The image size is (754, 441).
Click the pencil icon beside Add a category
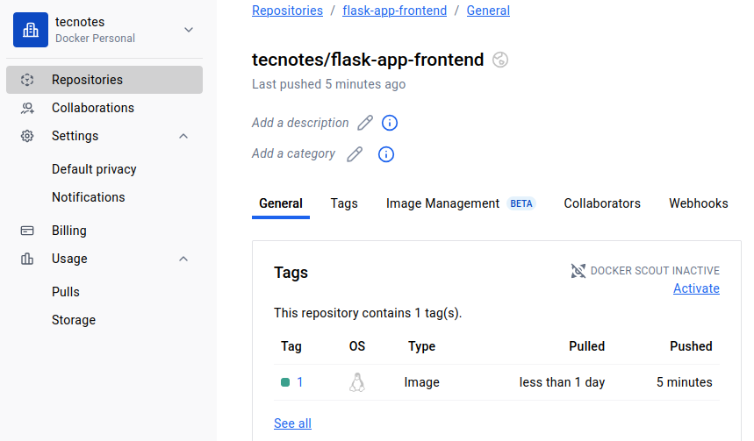[x=355, y=154]
